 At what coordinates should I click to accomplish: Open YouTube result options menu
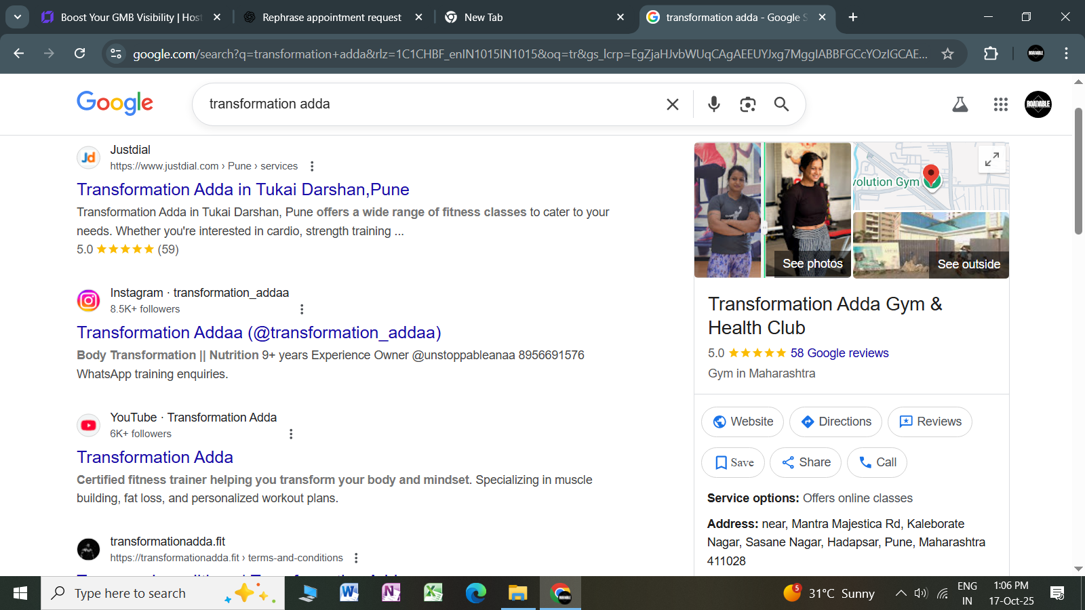pyautogui.click(x=291, y=434)
